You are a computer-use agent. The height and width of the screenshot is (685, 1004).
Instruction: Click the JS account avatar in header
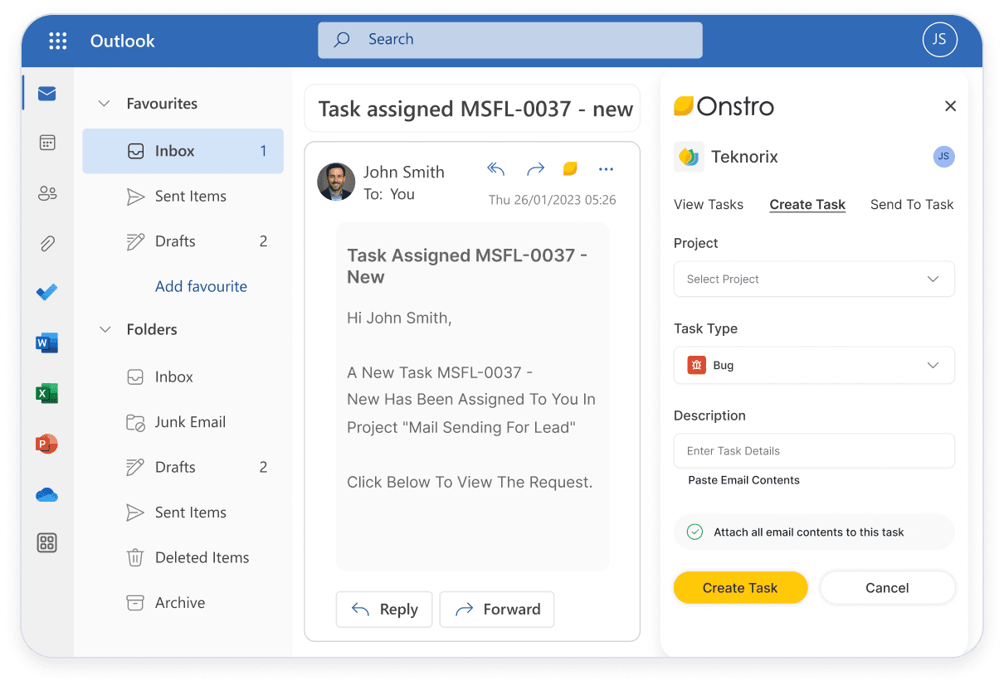pos(939,39)
